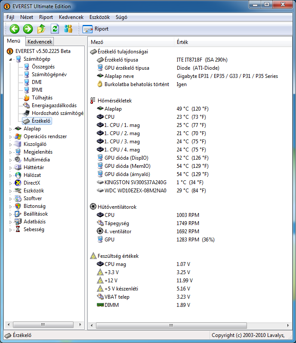This screenshot has height=343, width=296.
Task: Click the Mező column header
Action: 131,42
